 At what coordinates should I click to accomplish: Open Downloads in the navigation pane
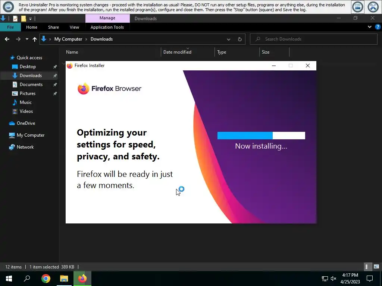click(x=31, y=76)
